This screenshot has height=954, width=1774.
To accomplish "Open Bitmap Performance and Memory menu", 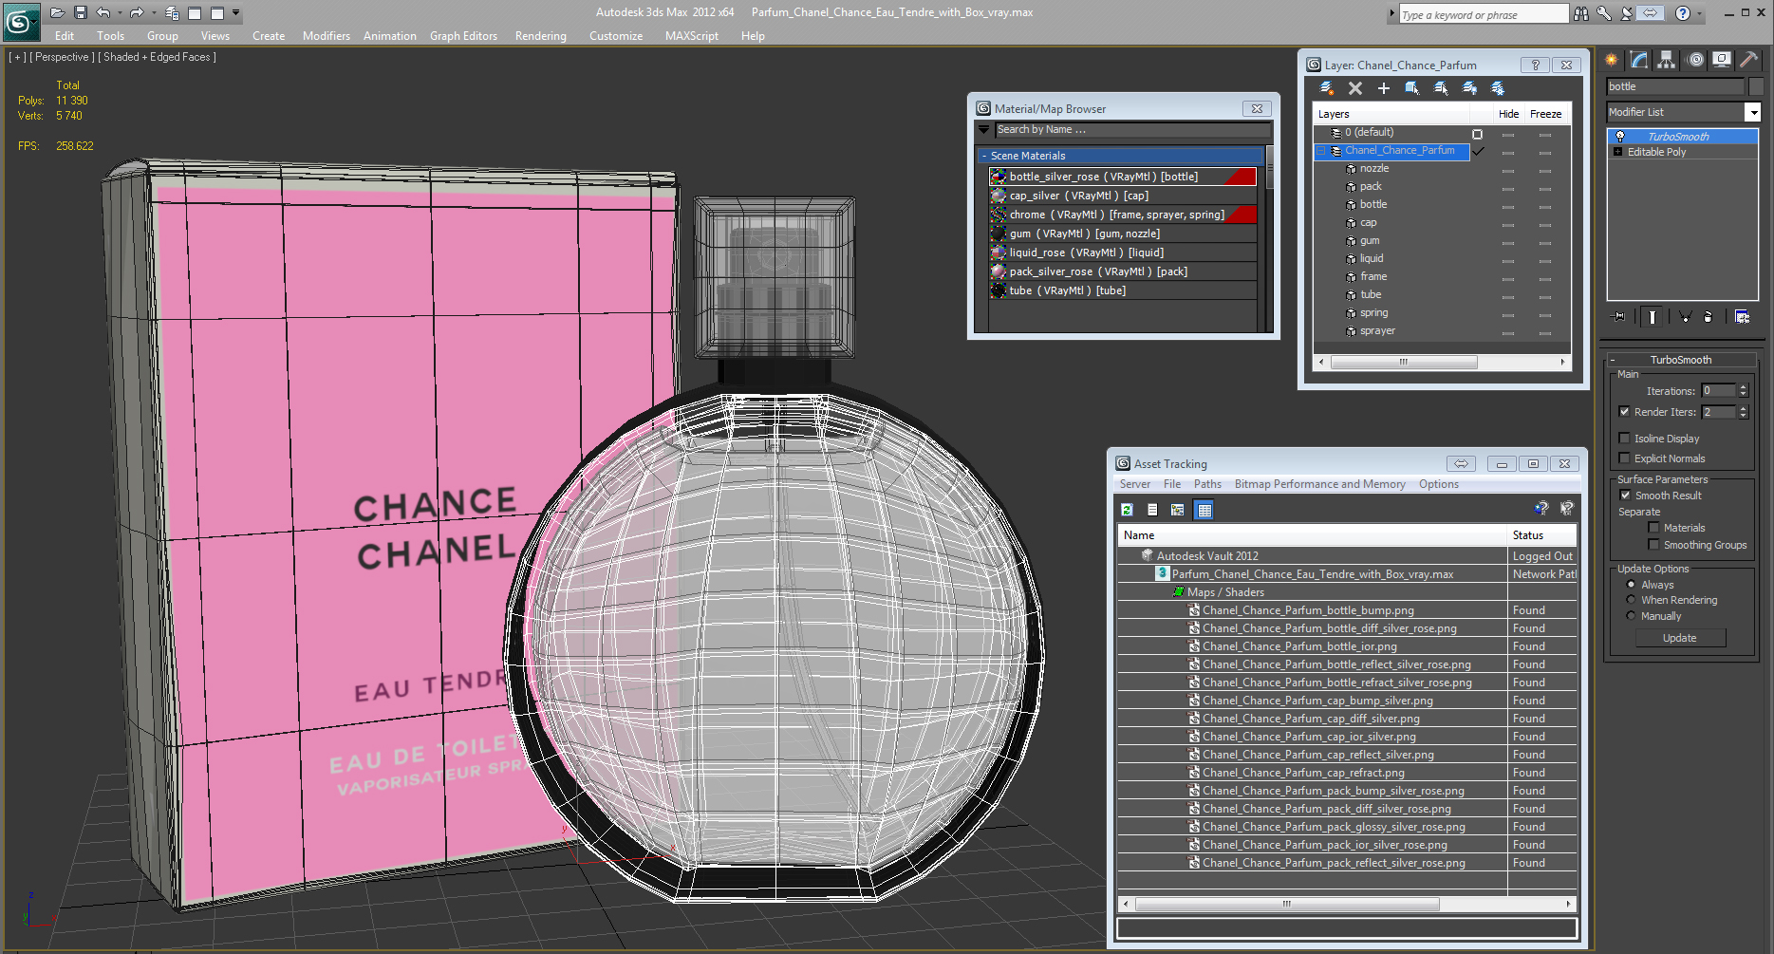I will (x=1319, y=484).
